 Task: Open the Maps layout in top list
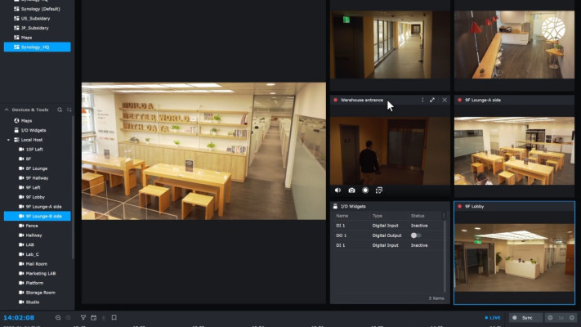37,38
